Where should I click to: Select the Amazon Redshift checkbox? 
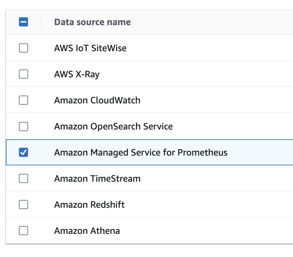[23, 204]
